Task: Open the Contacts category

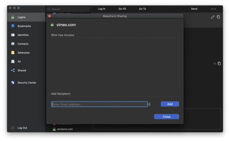Action: (x=26, y=44)
